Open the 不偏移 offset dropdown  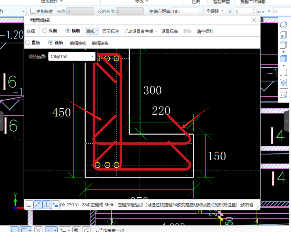[x=215, y=11]
